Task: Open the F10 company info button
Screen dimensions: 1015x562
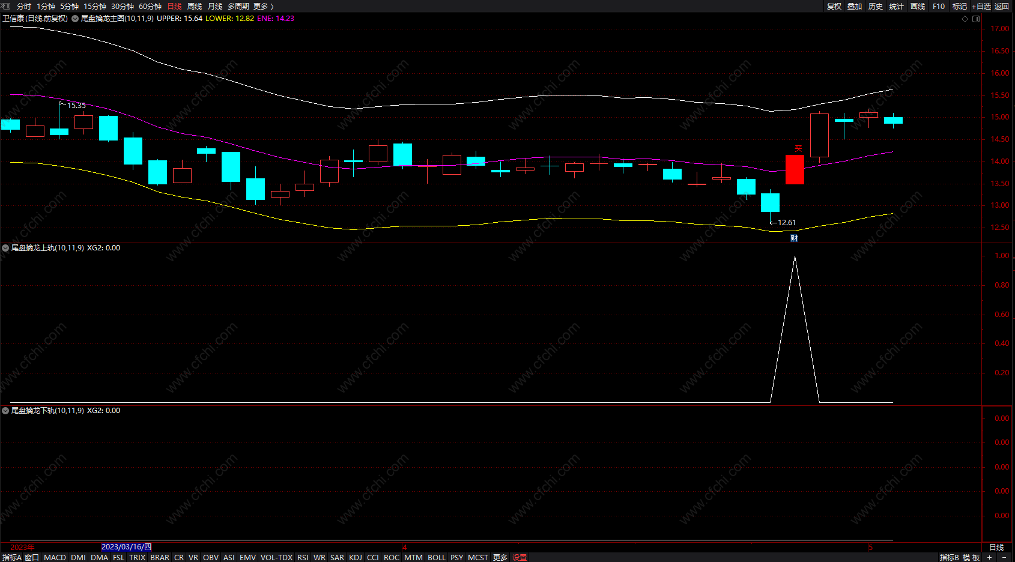Action: 939,7
